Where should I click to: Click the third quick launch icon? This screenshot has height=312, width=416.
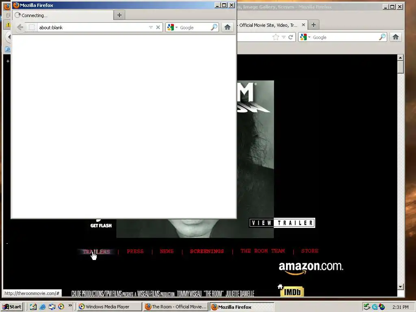[52, 307]
